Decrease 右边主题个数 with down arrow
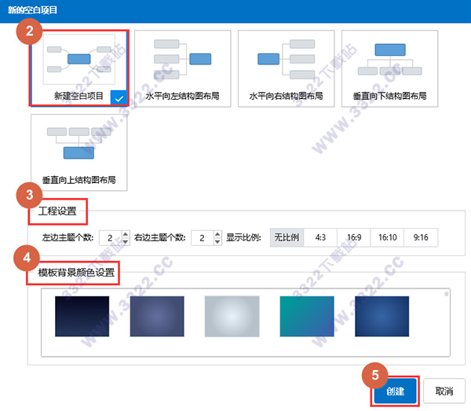Image resolution: width=471 pixels, height=411 pixels. tap(217, 242)
